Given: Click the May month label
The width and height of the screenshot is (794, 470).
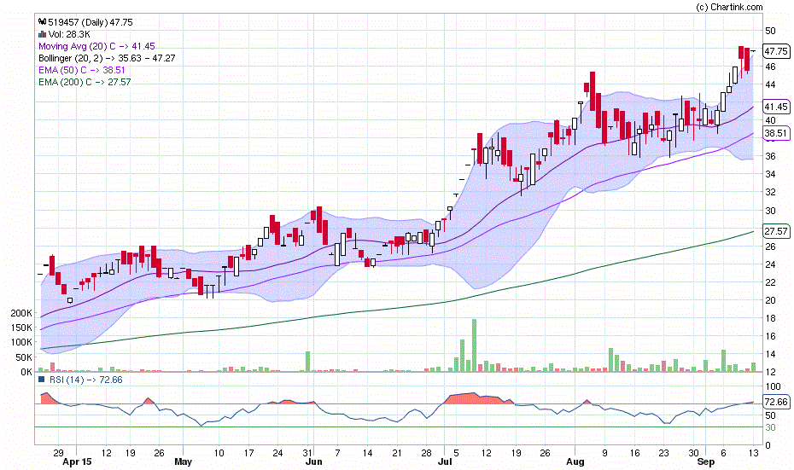Looking at the screenshot, I should pyautogui.click(x=183, y=461).
